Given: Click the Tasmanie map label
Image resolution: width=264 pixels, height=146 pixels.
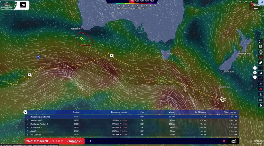Looking at the screenshot, I should click(x=170, y=53).
